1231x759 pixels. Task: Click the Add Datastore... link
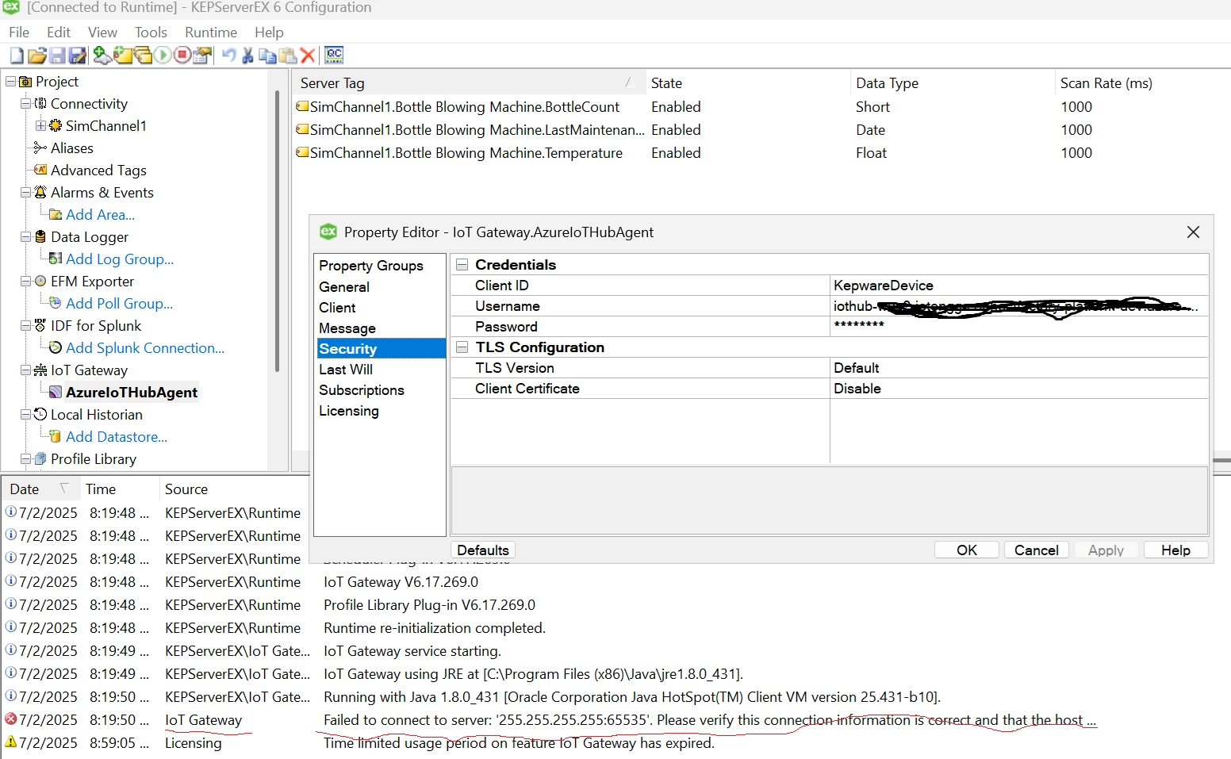coord(117,436)
